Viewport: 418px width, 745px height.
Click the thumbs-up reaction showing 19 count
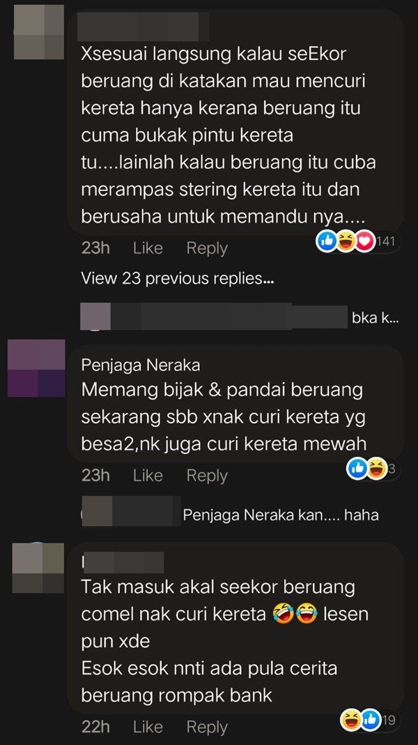pyautogui.click(x=371, y=721)
